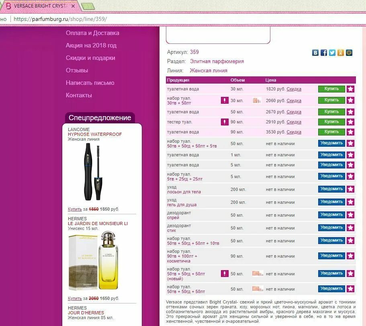Click the Lancome mascara product image
The image size is (366, 326).
pyautogui.click(x=93, y=172)
